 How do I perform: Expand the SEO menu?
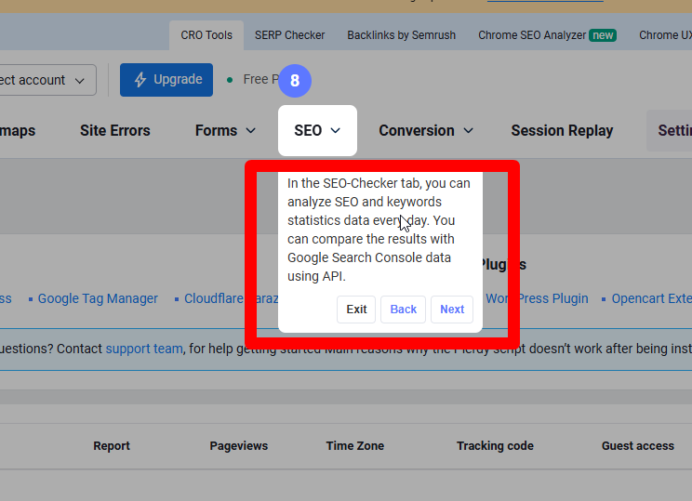(317, 130)
